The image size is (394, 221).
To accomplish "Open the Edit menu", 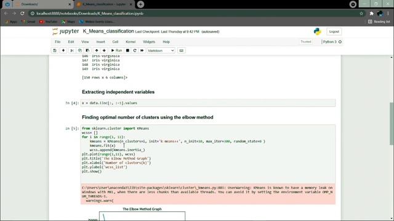I will click(71, 42).
